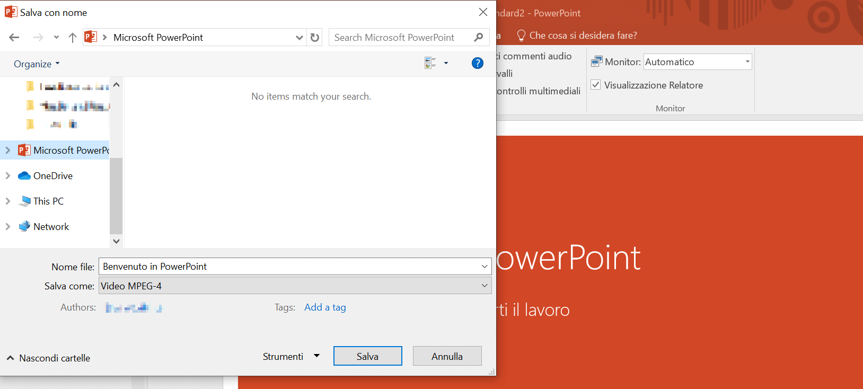Click the blurred Authors value
This screenshot has width=863, height=389.
(x=134, y=307)
